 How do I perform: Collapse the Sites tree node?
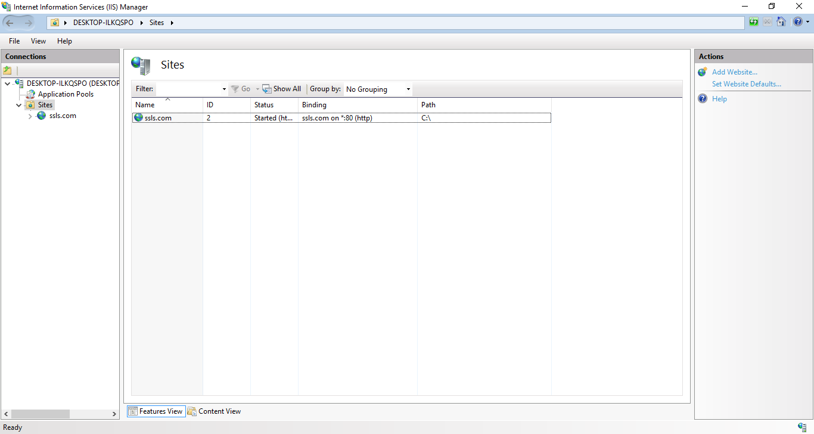18,105
